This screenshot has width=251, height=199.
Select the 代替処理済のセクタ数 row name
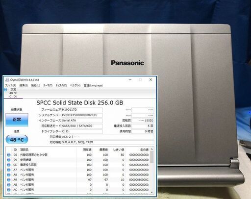[x=34, y=155]
